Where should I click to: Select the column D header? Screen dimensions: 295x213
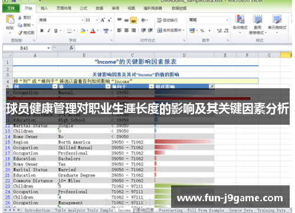tap(184, 55)
